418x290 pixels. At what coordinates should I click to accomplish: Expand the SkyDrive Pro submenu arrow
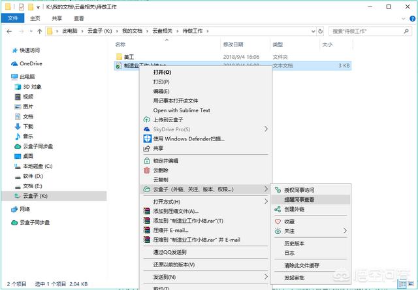[x=266, y=129]
